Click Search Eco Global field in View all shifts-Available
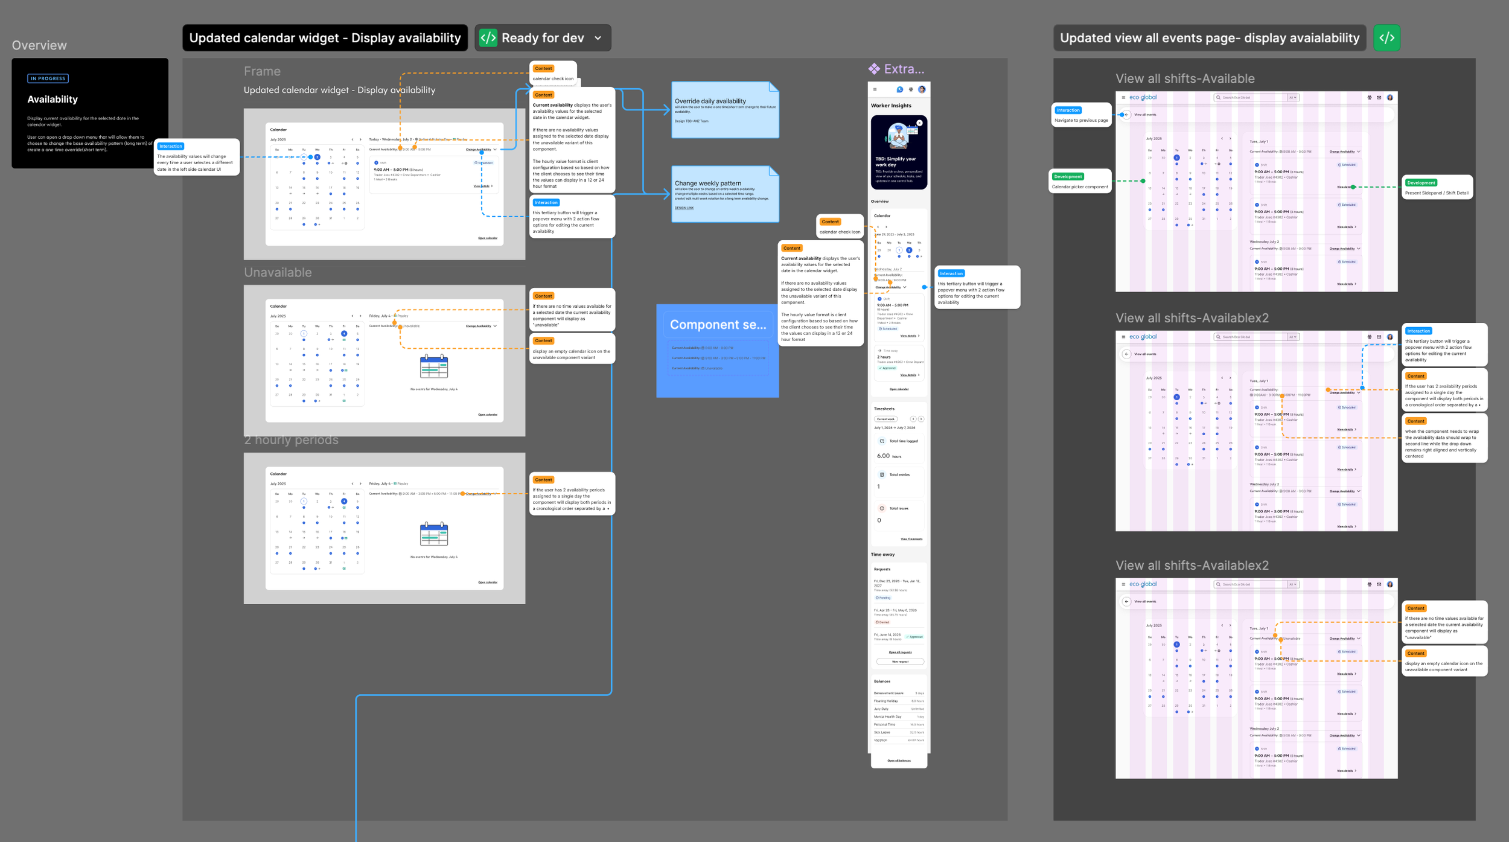1509x842 pixels. click(1249, 97)
